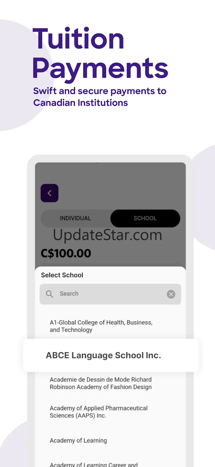Tap the C$100.00 amount
This screenshot has height=467, width=215.
(66, 253)
